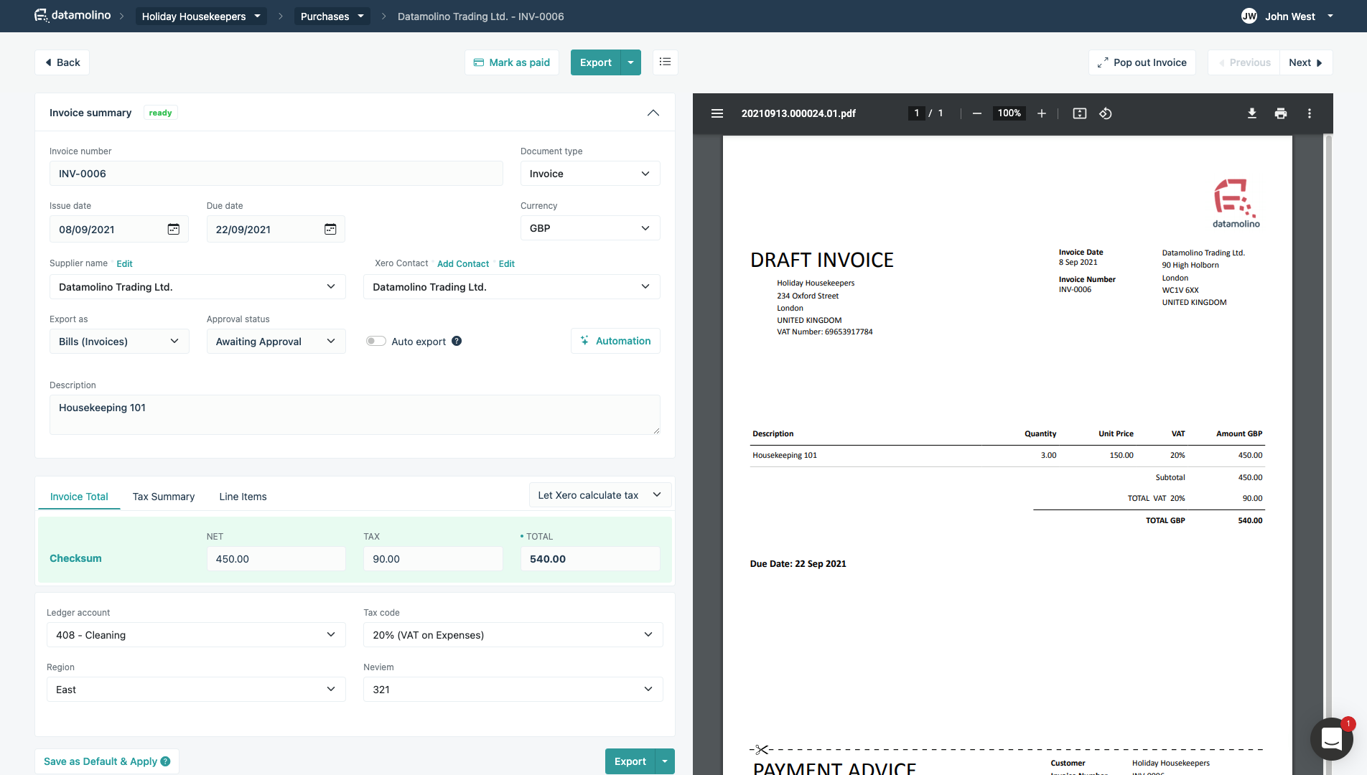
Task: Go to Next invoice
Action: pyautogui.click(x=1306, y=62)
